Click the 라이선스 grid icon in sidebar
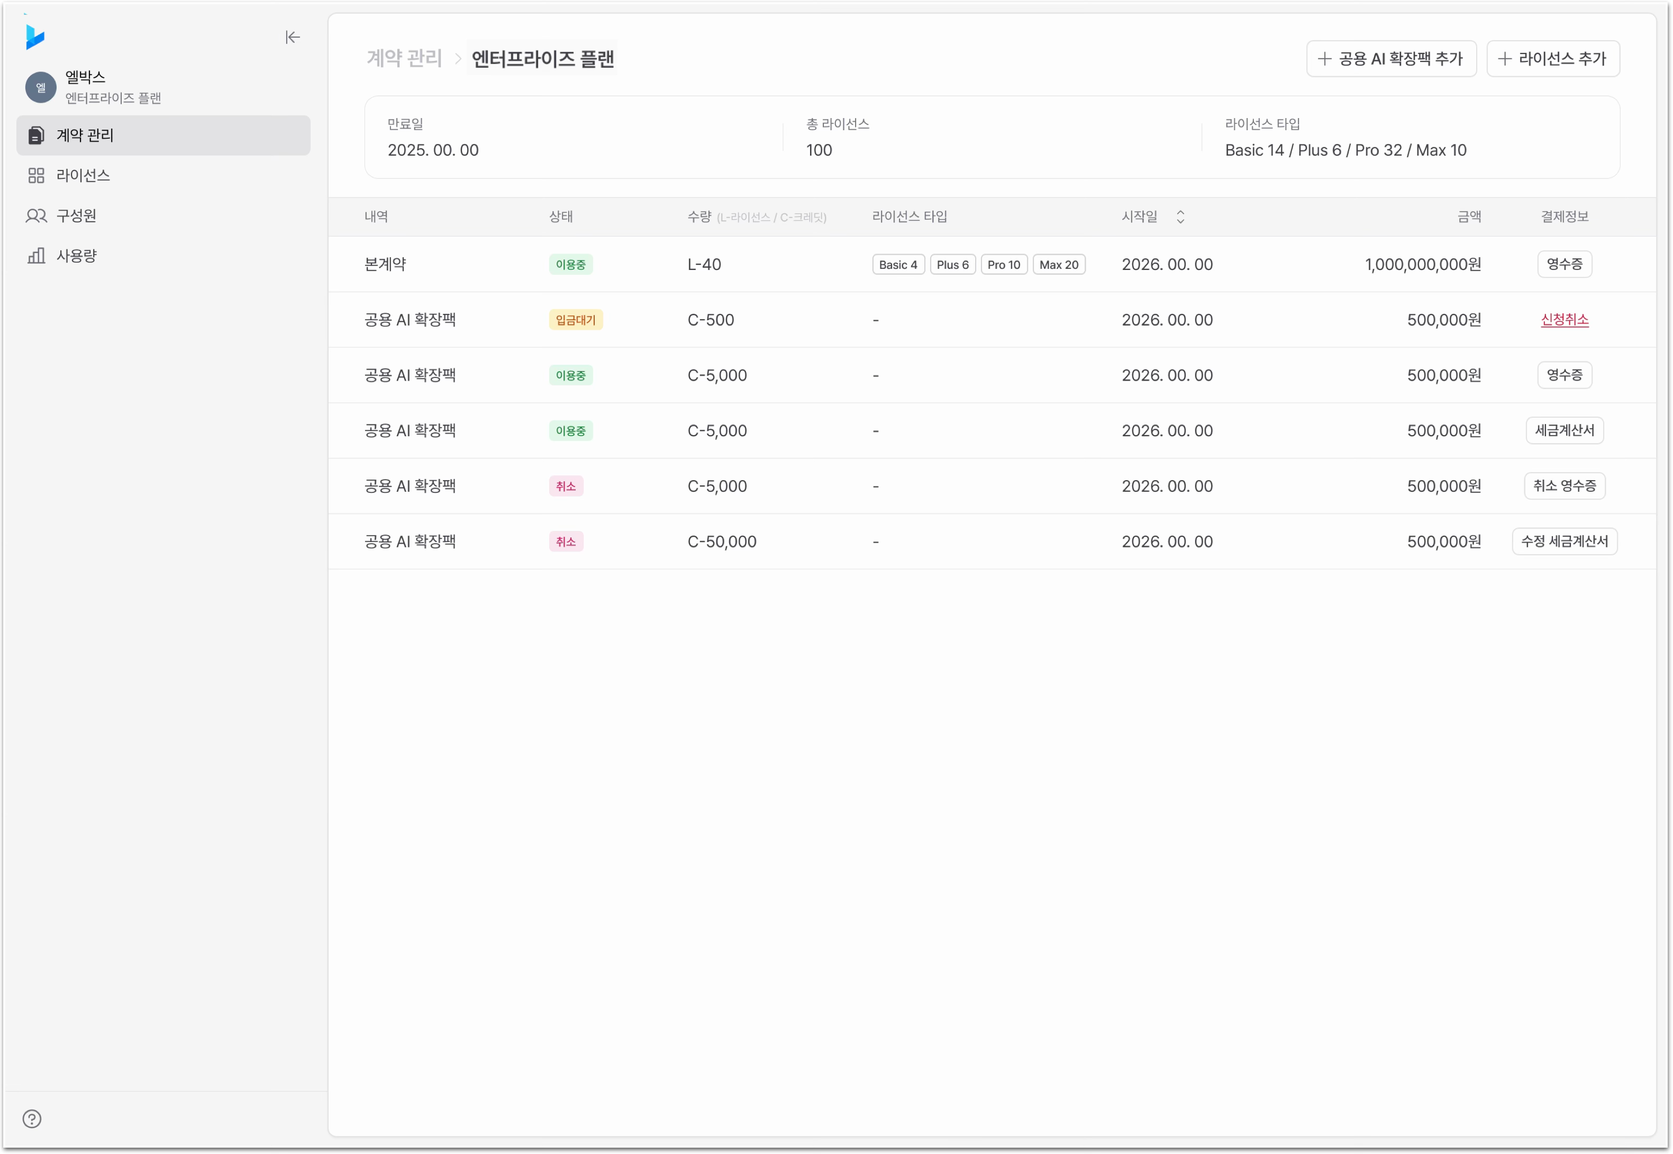 coord(36,176)
